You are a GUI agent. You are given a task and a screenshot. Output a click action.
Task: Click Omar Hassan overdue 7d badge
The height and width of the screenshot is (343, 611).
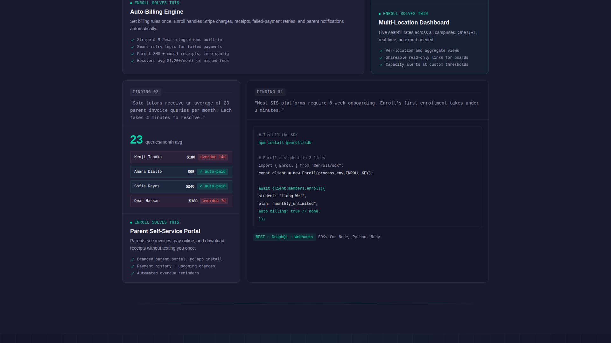(214, 201)
